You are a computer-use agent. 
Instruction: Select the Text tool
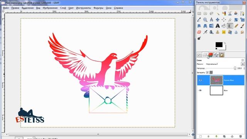[218, 26]
